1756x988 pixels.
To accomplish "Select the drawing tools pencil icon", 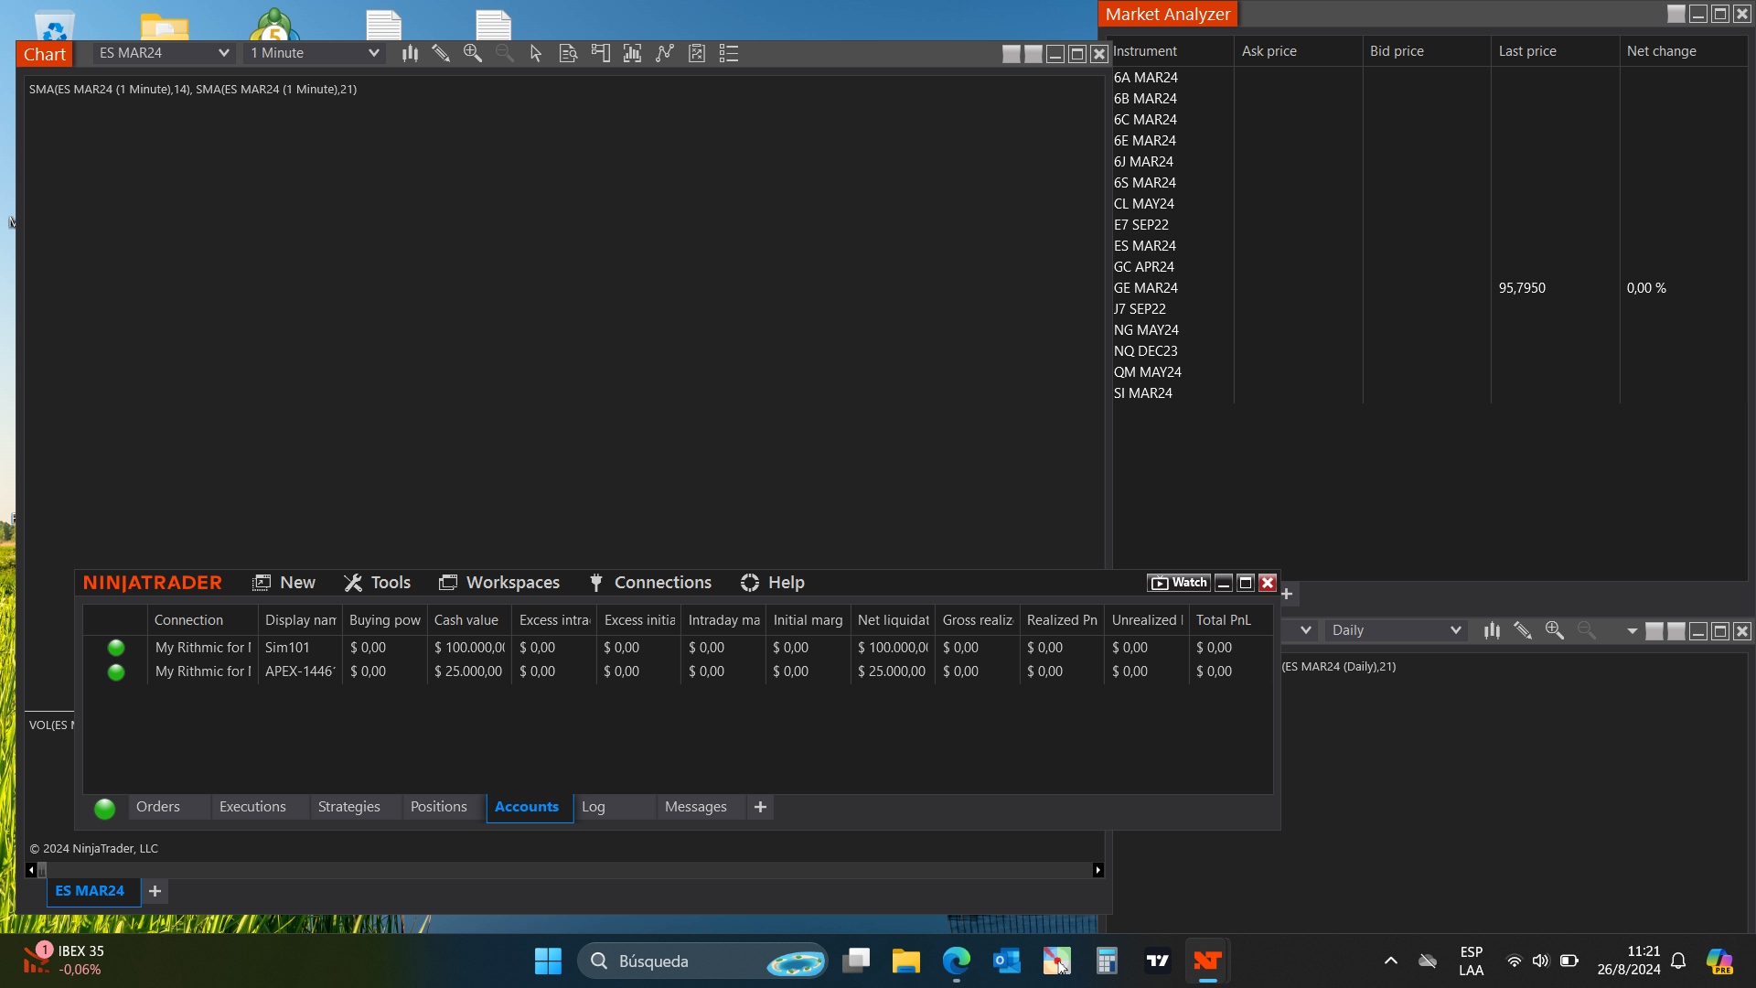I will click(441, 53).
